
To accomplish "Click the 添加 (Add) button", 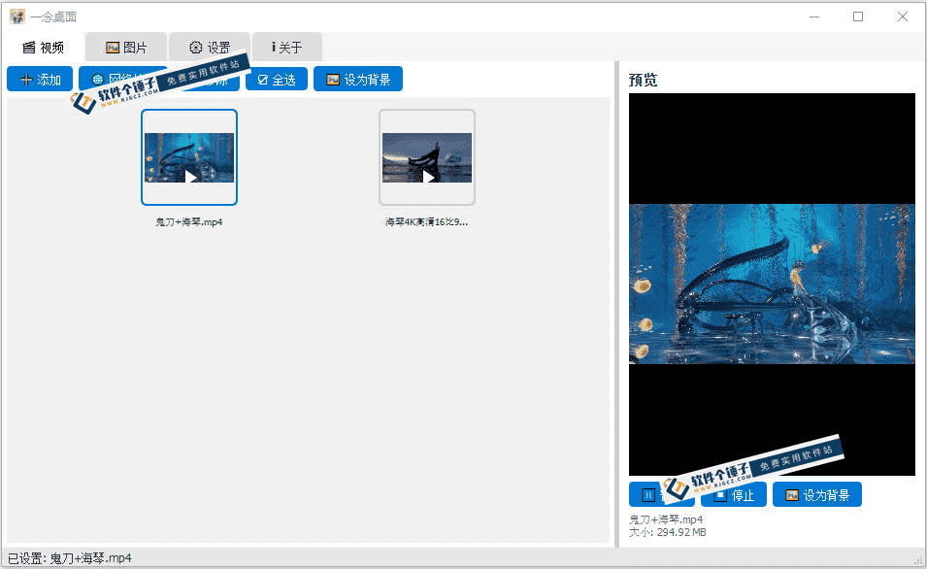I will click(39, 79).
